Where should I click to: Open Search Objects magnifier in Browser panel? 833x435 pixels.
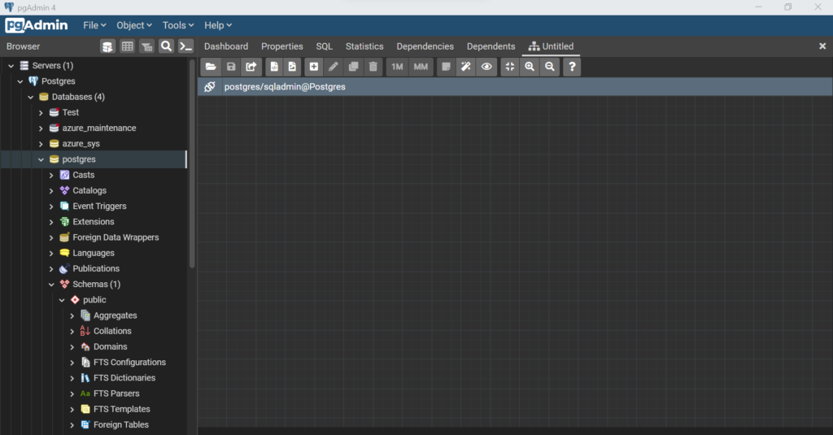coord(166,46)
